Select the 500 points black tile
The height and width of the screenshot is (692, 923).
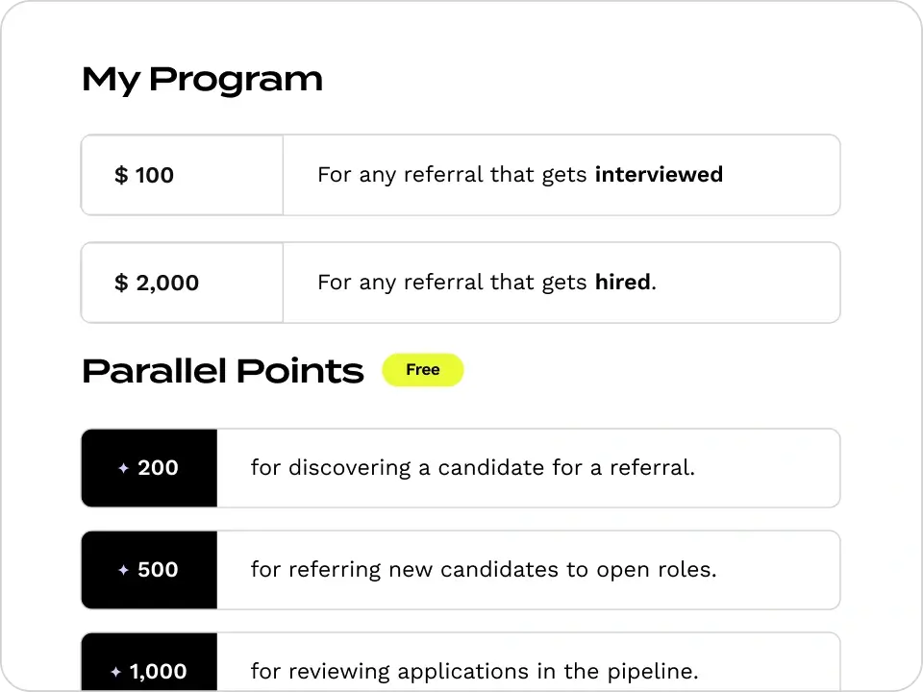149,570
